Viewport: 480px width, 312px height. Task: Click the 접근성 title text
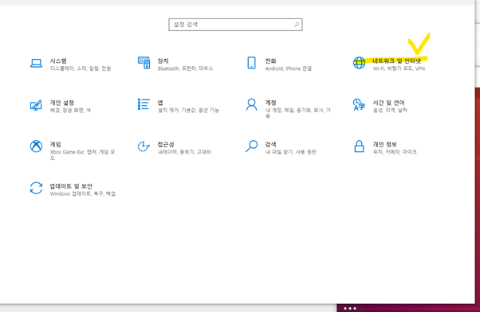point(166,144)
